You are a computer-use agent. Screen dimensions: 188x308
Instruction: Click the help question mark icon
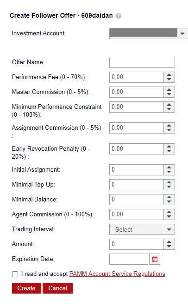pos(119,16)
